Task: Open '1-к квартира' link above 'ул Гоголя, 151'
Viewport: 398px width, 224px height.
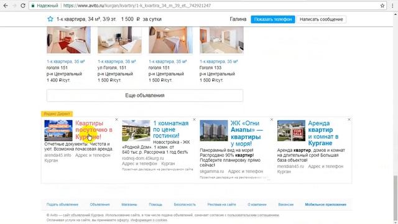Action: [116, 62]
